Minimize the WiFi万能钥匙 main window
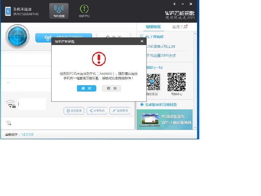 tap(183, 4)
